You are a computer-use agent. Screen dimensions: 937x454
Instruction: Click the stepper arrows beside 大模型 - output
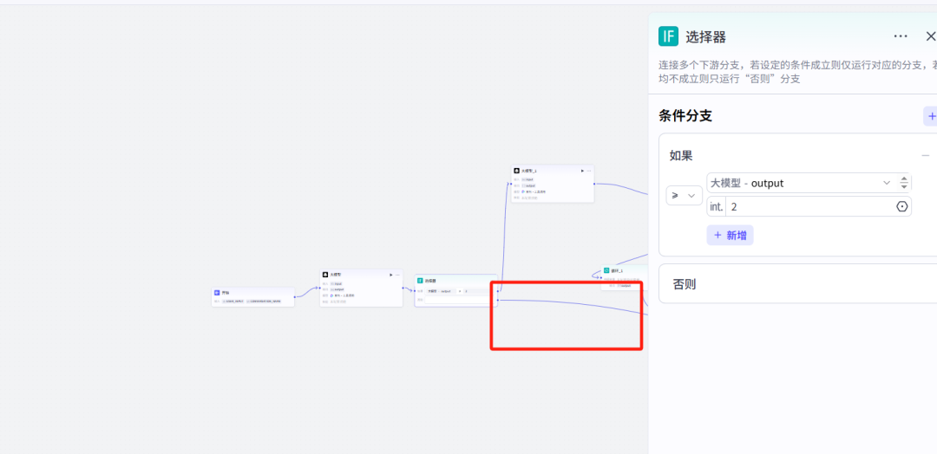click(904, 183)
